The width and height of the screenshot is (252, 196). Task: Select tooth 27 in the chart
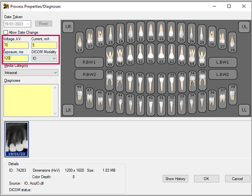[222, 39]
